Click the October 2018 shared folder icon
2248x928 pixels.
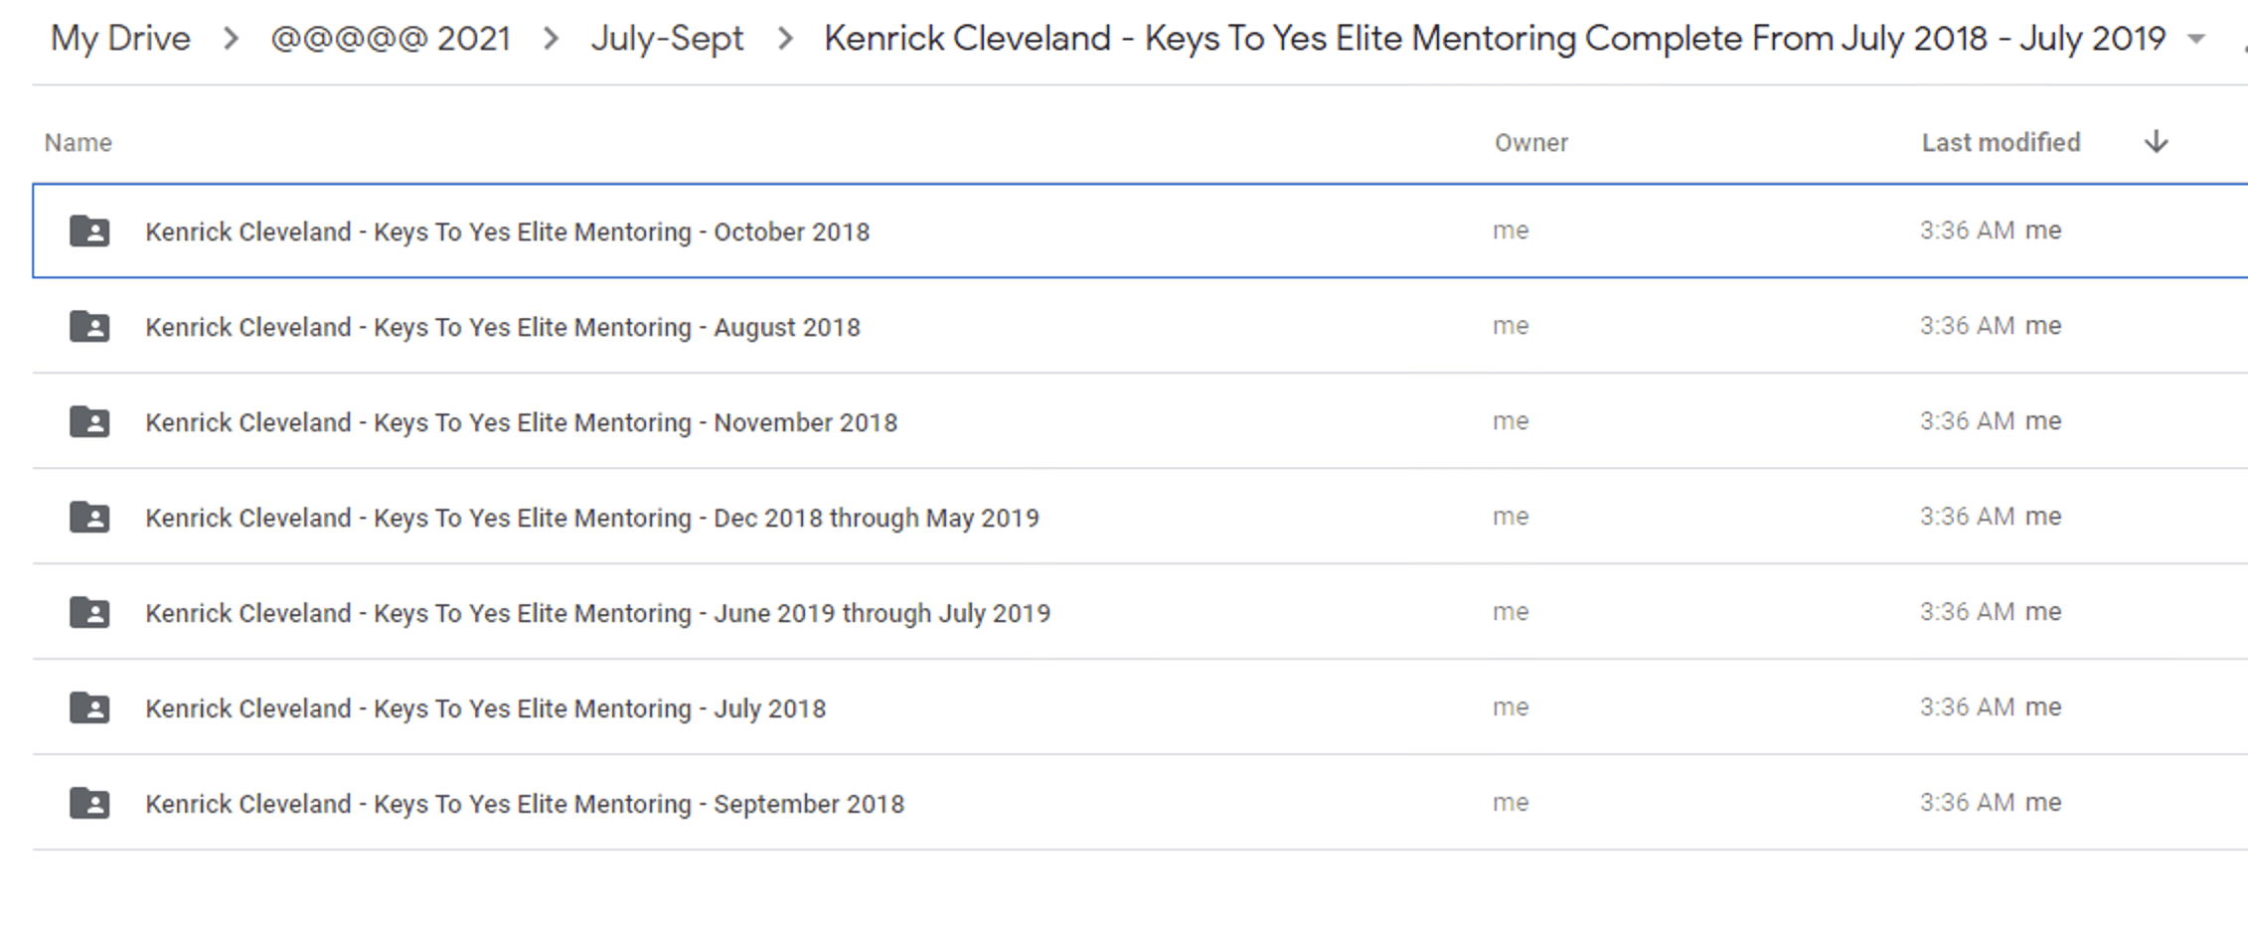click(89, 231)
